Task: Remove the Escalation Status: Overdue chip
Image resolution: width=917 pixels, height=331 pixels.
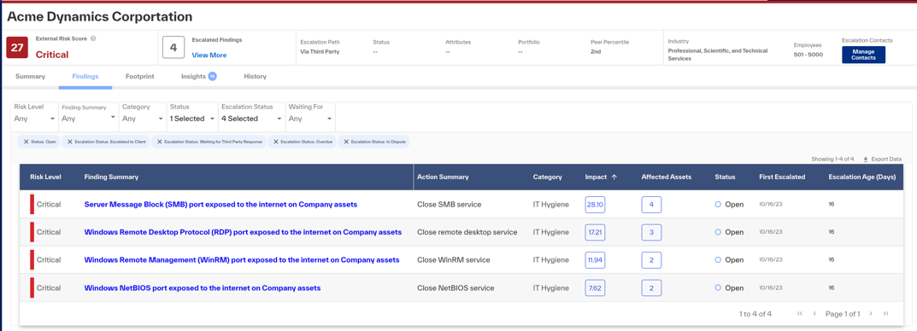Action: pos(275,142)
